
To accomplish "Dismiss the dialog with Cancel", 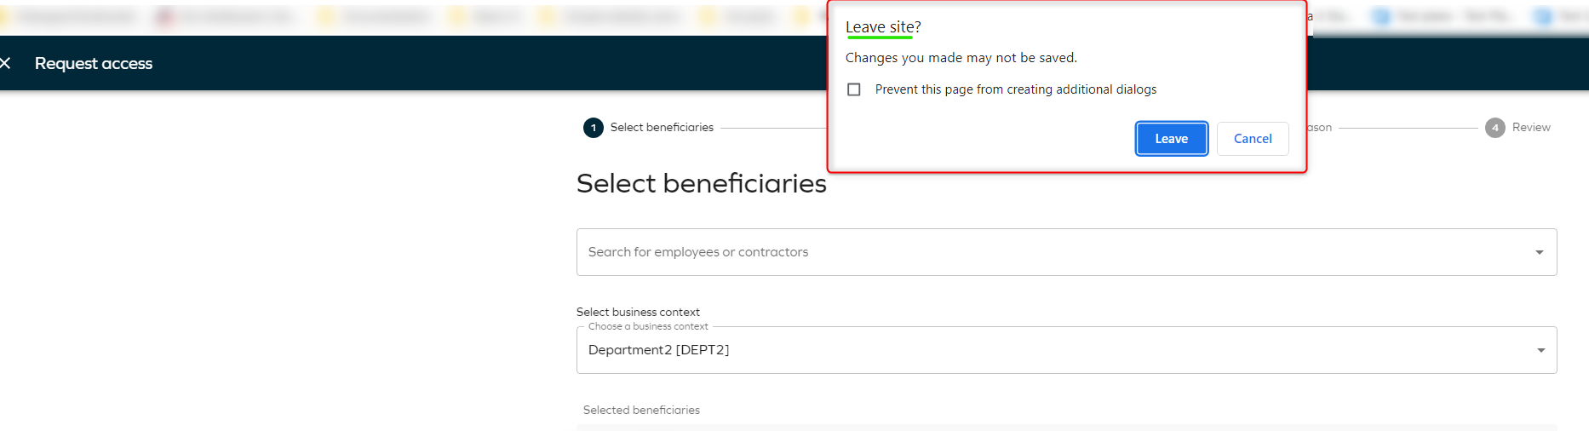I will pos(1253,139).
